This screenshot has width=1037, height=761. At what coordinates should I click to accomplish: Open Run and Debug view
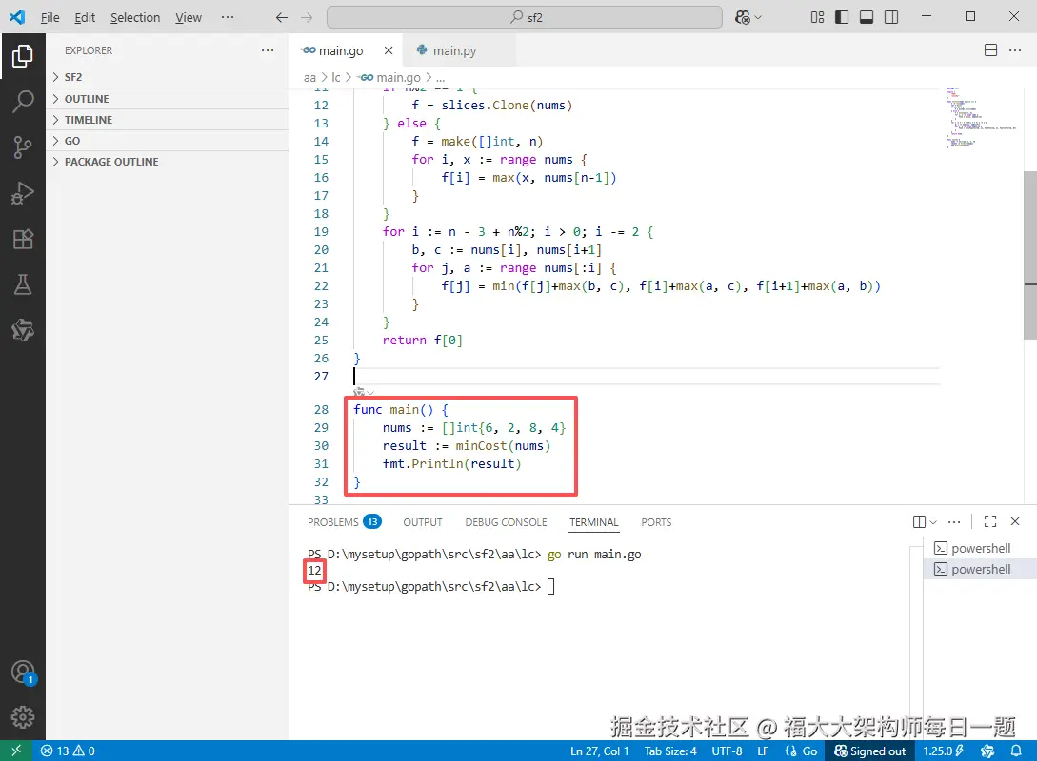coord(23,193)
